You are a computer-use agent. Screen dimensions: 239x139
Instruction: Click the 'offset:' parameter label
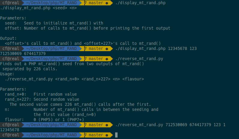[13, 28]
